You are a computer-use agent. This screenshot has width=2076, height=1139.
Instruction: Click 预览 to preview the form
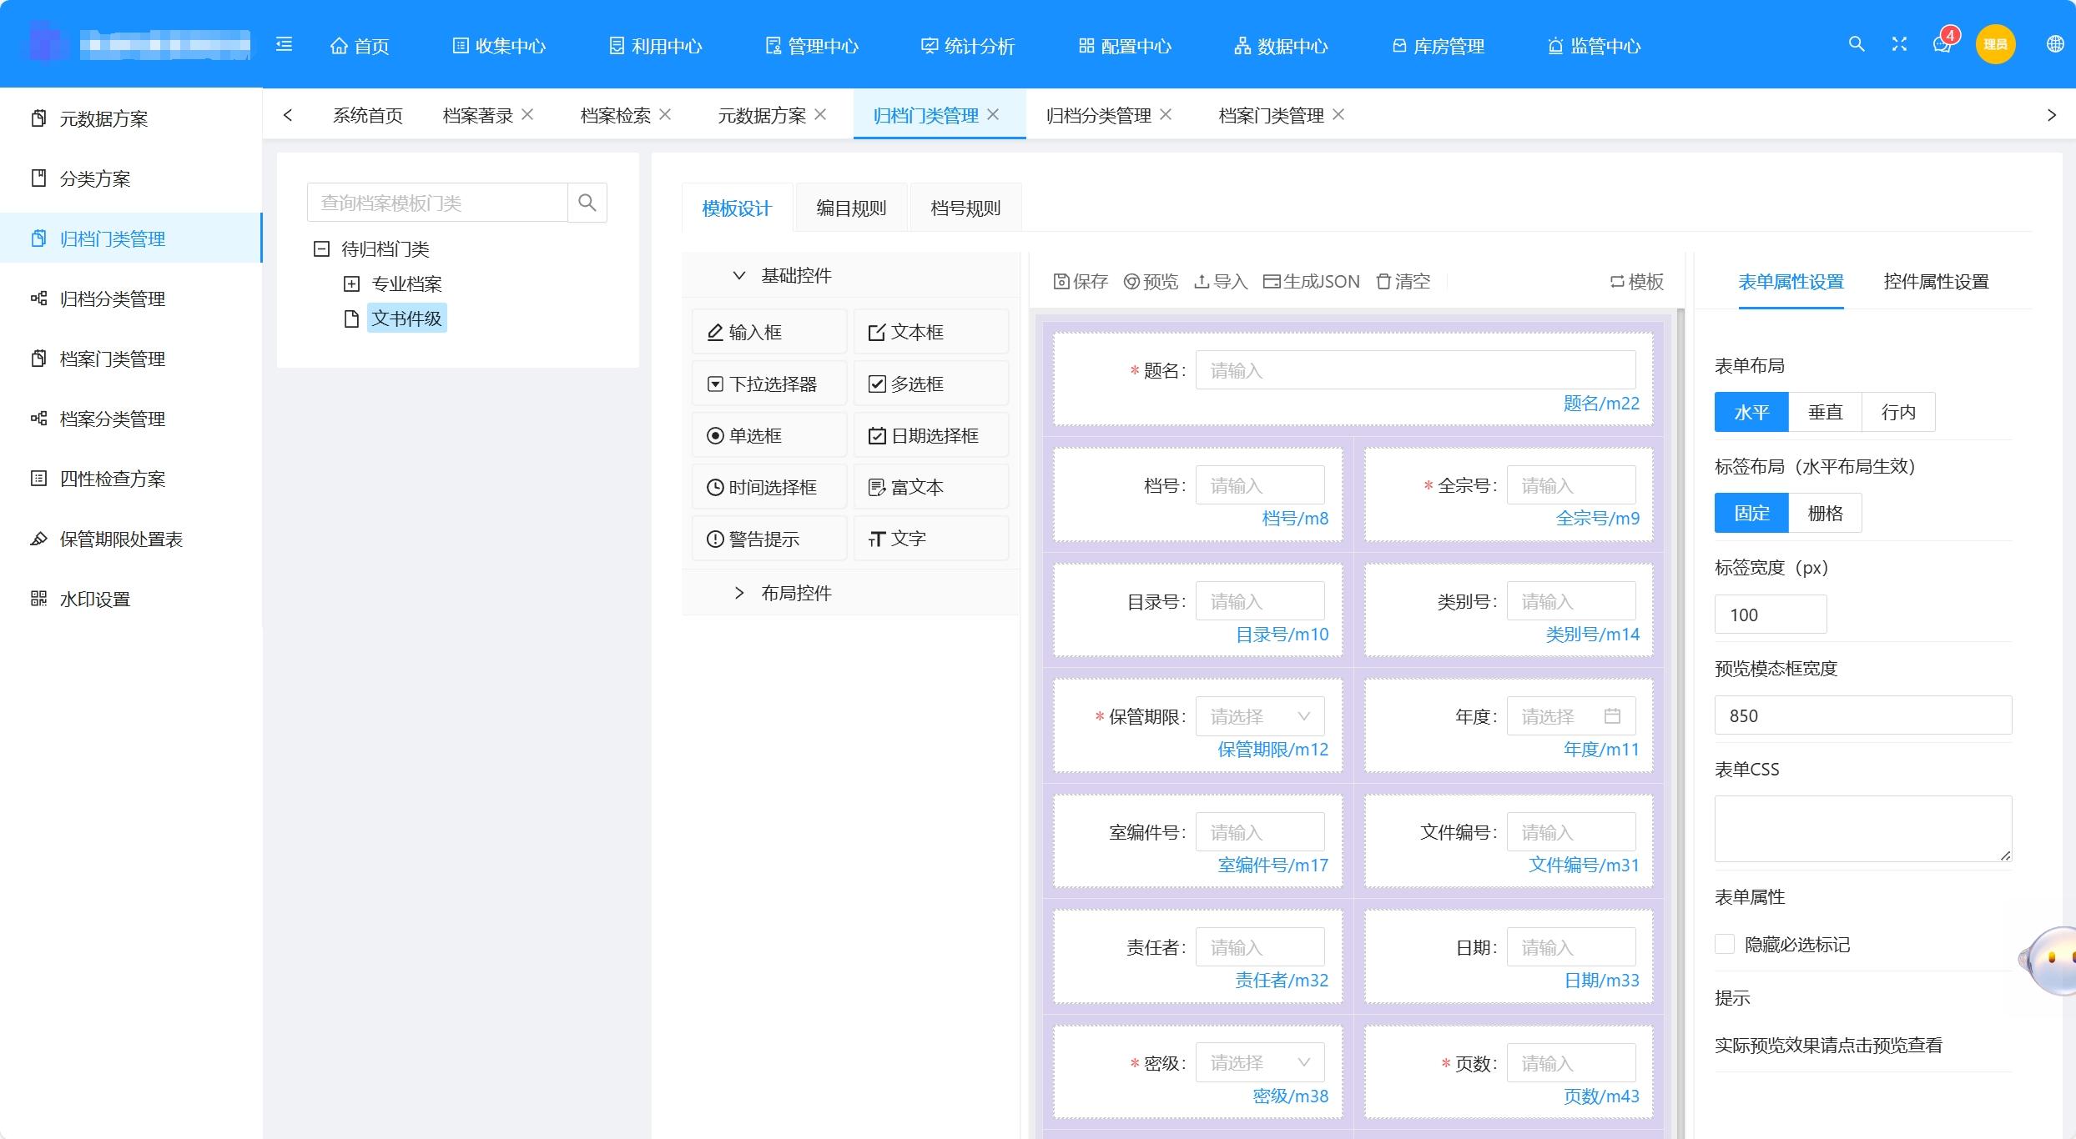click(x=1151, y=282)
